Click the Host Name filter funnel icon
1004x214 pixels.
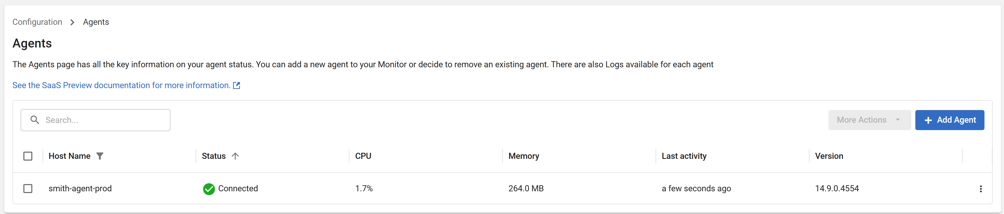100,156
